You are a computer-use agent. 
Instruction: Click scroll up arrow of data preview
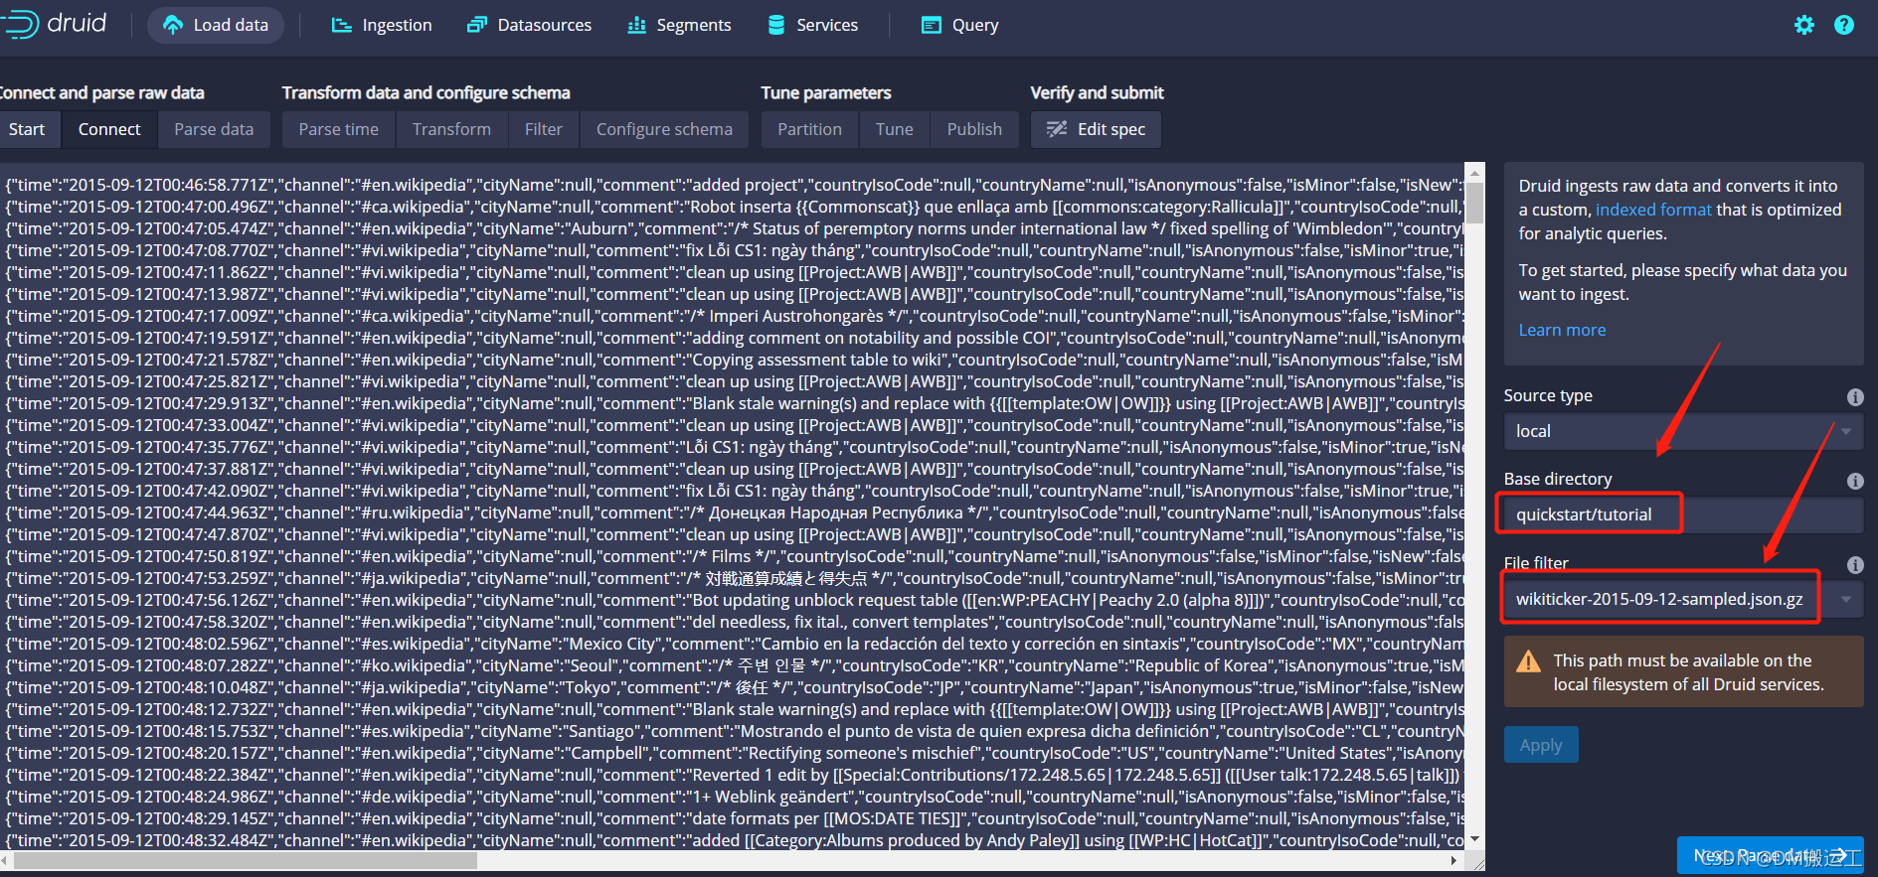pos(1475,171)
